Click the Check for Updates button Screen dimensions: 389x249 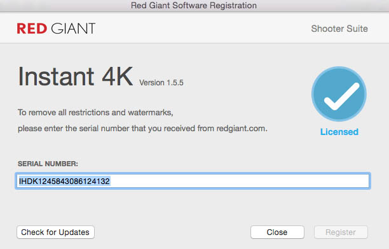point(55,232)
